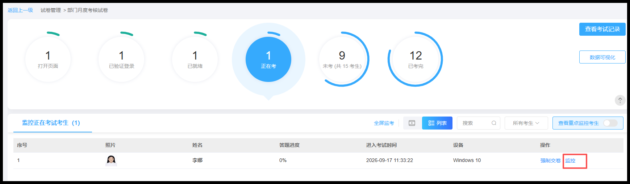This screenshot has height=184, width=630.
Task: Open the 所有考生 dropdown
Action: [526, 123]
